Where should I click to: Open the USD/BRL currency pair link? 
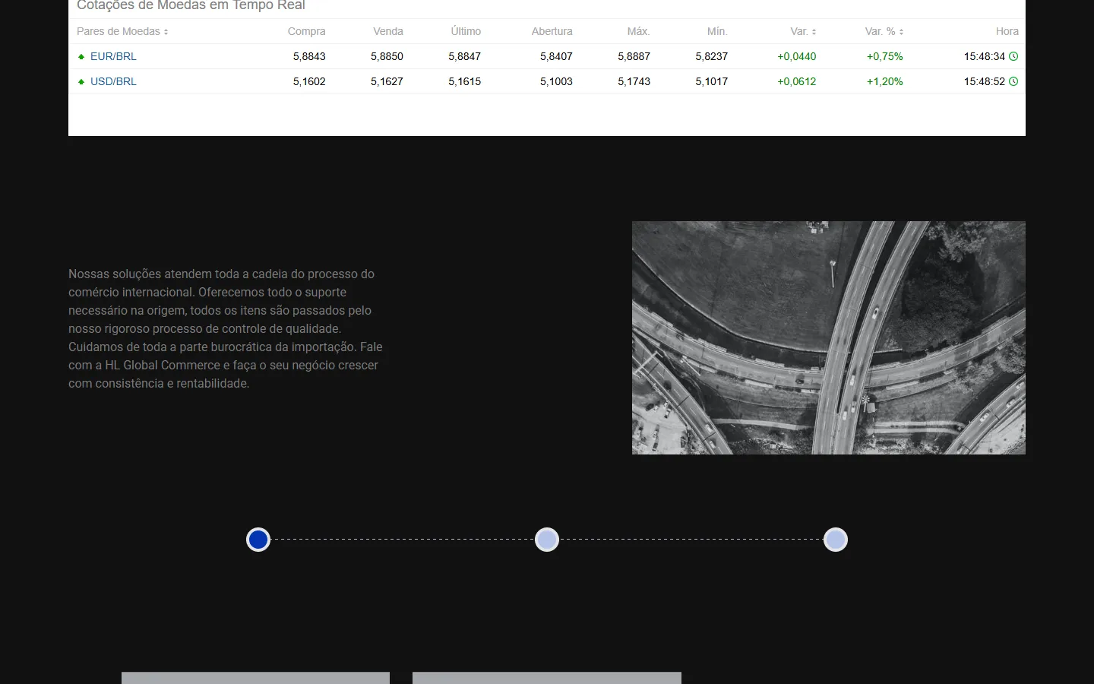[x=113, y=81]
